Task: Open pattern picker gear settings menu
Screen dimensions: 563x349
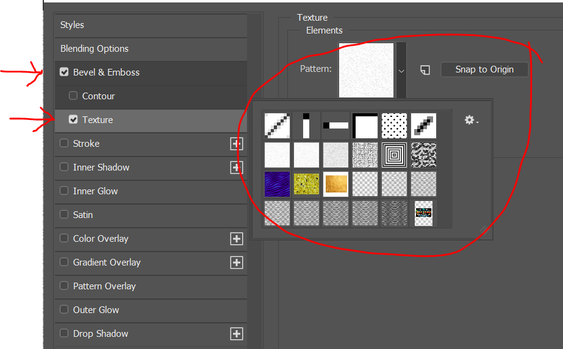Action: point(471,121)
